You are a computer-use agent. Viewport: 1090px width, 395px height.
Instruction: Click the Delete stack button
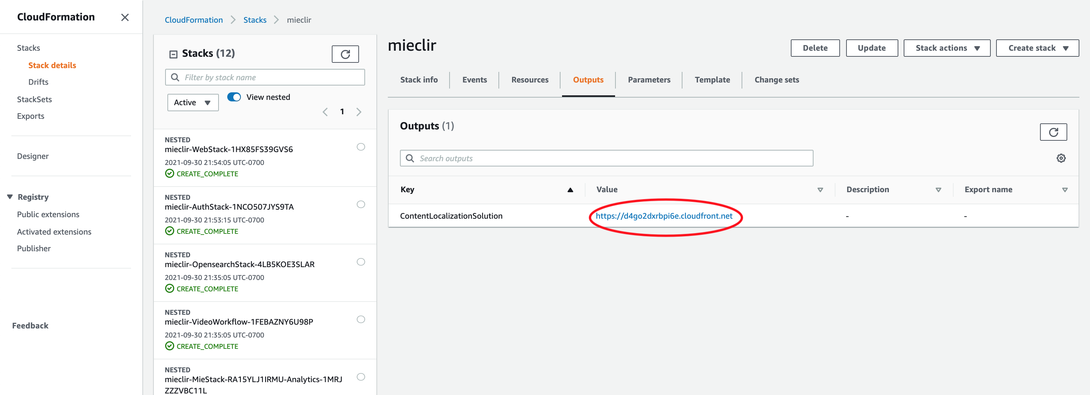click(x=815, y=48)
